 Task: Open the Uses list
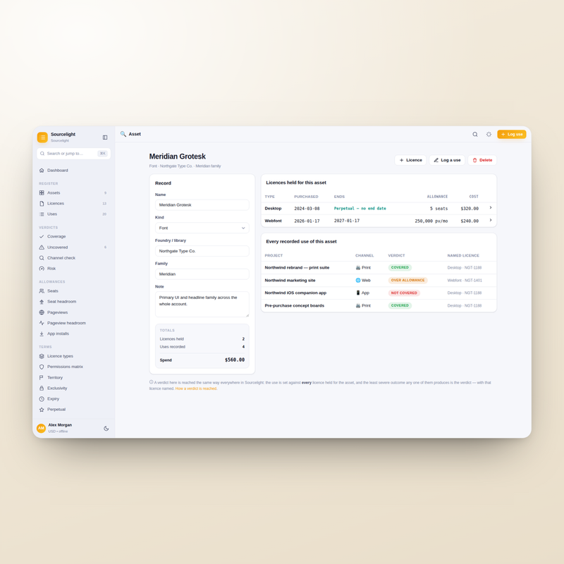[74, 214]
